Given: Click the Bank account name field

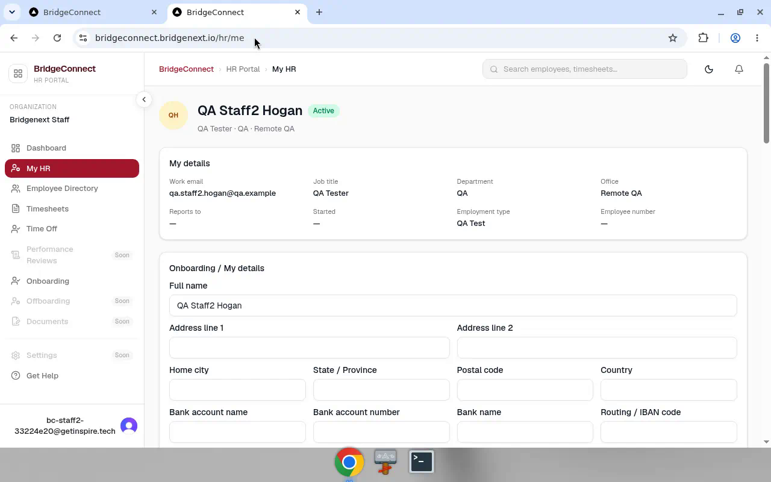Looking at the screenshot, I should [237, 432].
